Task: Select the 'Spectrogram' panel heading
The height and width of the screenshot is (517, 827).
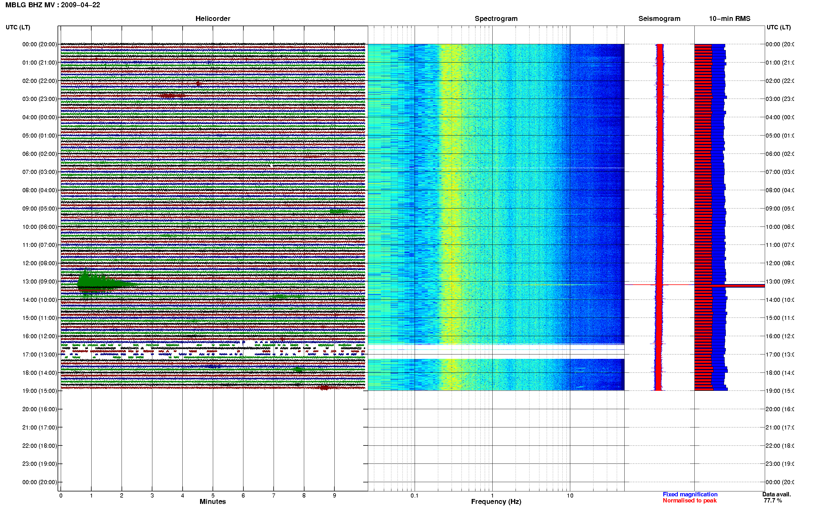Action: pos(496,19)
